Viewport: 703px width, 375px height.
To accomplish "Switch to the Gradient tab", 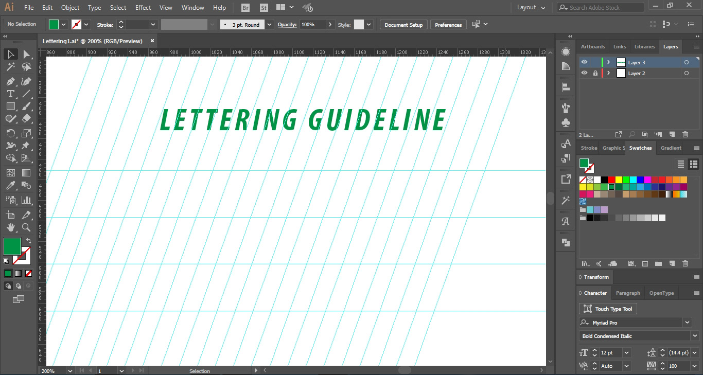I will 671,148.
